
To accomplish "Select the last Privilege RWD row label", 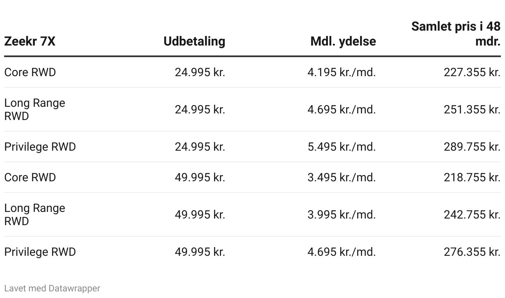I will click(x=40, y=252).
